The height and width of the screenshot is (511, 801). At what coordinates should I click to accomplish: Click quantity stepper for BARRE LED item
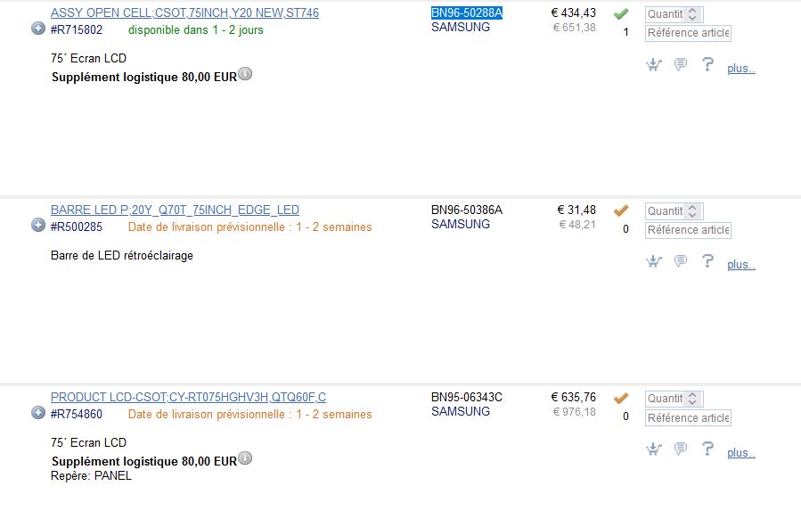(694, 211)
